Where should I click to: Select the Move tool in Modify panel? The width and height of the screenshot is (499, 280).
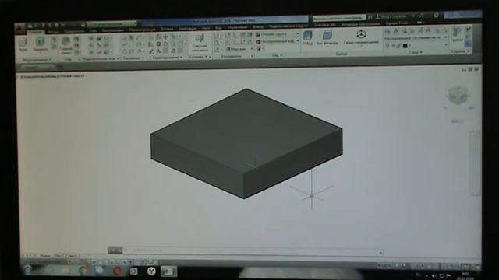pos(165,37)
